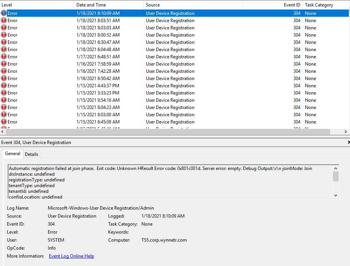
Task: Switch to the Details tab
Action: coord(31,154)
